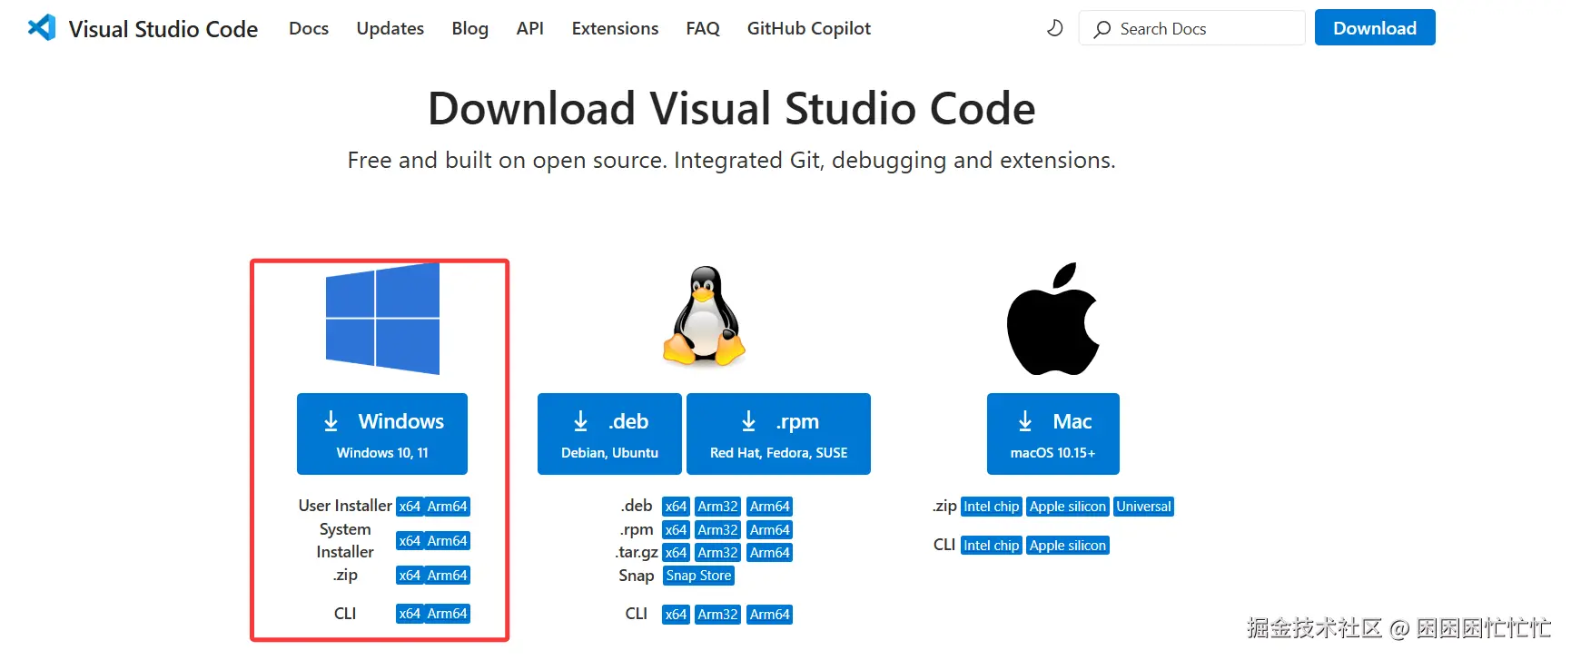This screenshot has width=1571, height=660.
Task: Pick the .tar.gz x64 link
Action: (676, 553)
